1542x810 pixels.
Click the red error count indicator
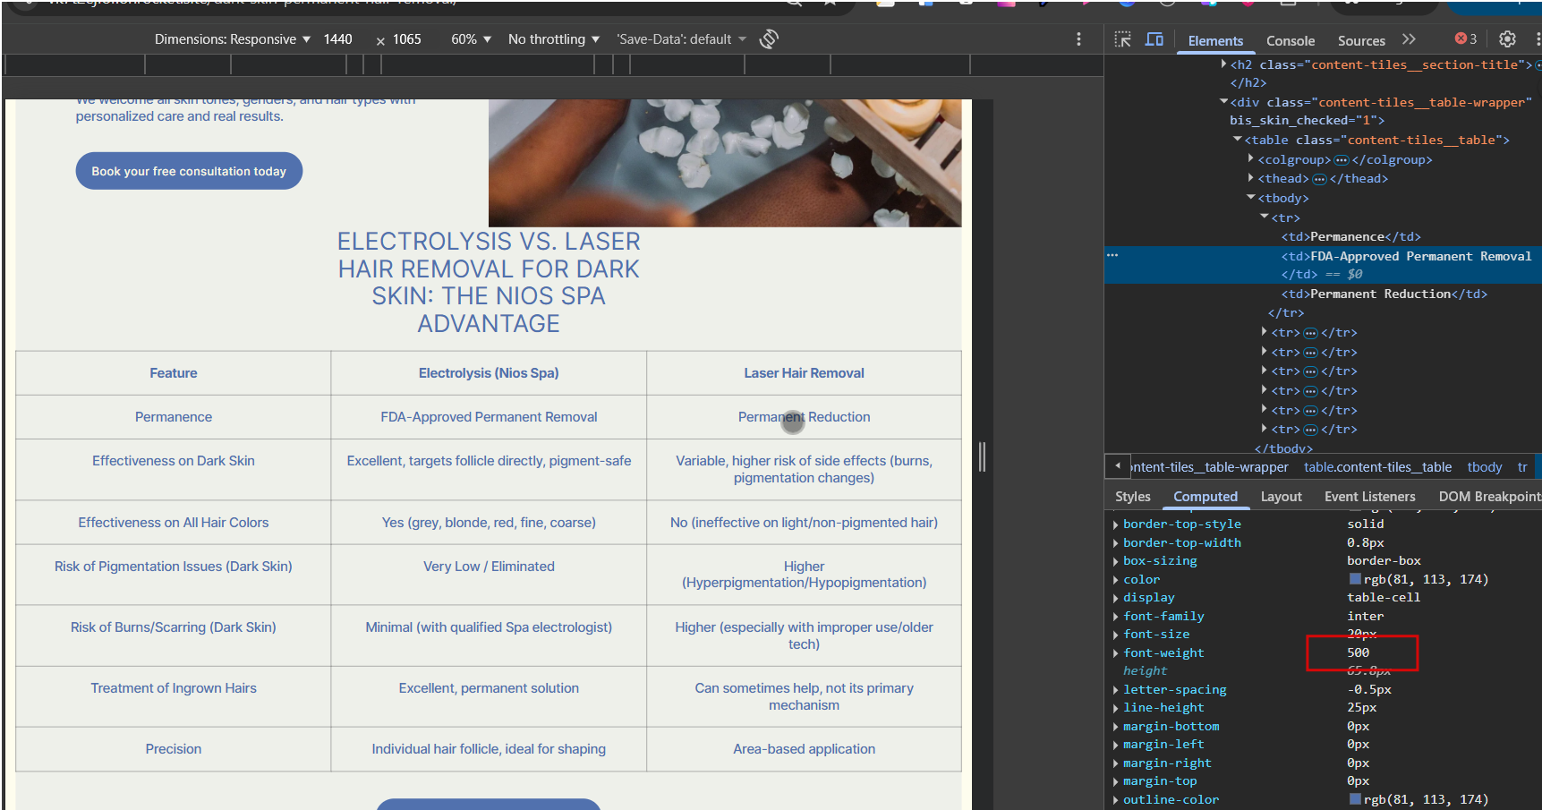pyautogui.click(x=1466, y=39)
